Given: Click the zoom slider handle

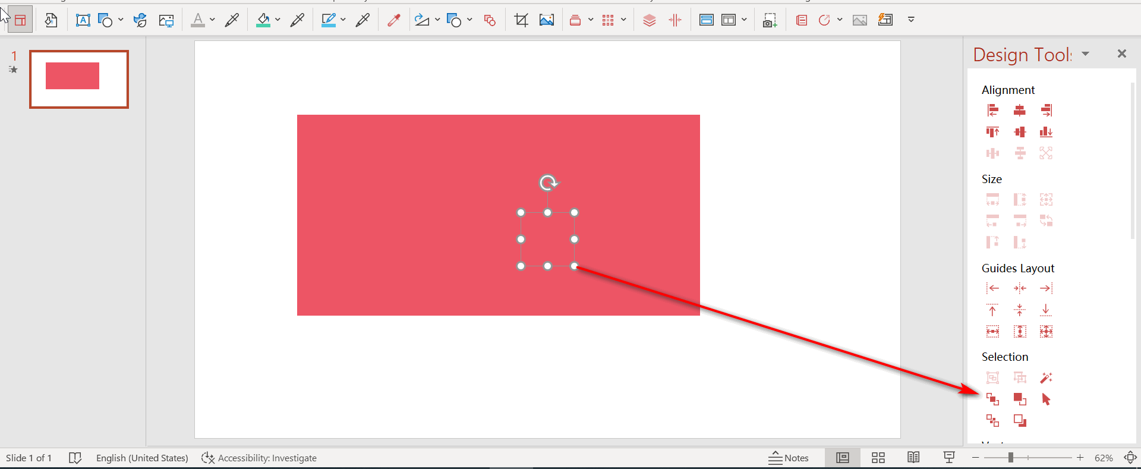Looking at the screenshot, I should coord(1010,458).
